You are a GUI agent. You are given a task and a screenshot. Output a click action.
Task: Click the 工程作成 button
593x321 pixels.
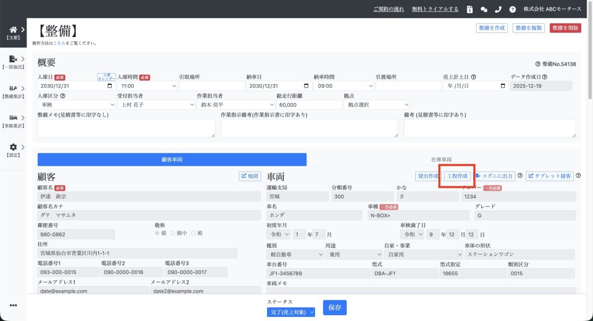point(457,176)
